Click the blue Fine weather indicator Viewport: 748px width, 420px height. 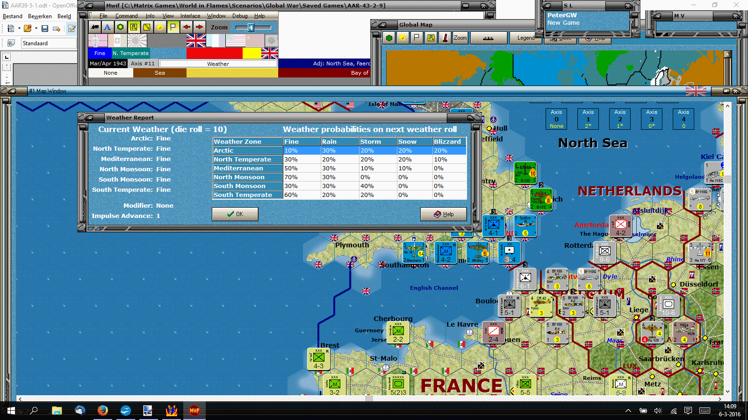click(100, 53)
